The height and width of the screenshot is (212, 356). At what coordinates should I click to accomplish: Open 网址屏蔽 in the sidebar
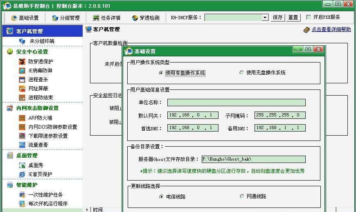pos(38,88)
